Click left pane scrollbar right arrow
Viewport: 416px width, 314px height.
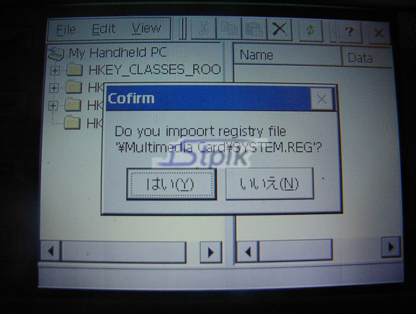pos(209,251)
